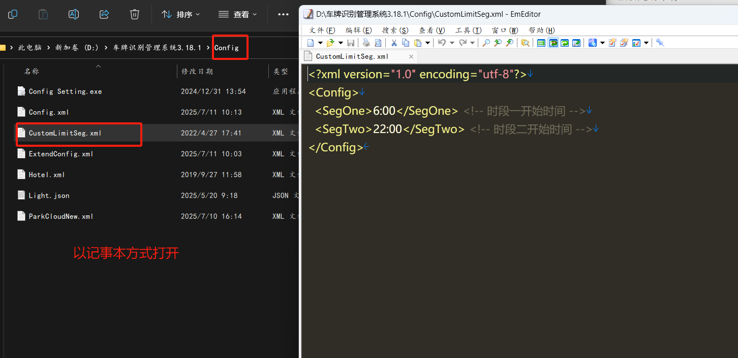The height and width of the screenshot is (358, 738).
Task: Select the CustomLimitSeg.xml document tab
Action: pos(352,56)
